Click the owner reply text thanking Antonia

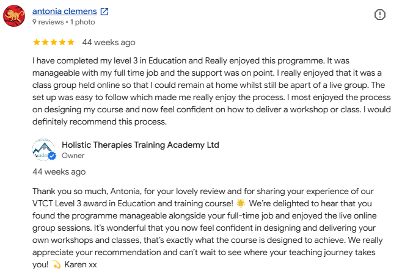(x=207, y=228)
